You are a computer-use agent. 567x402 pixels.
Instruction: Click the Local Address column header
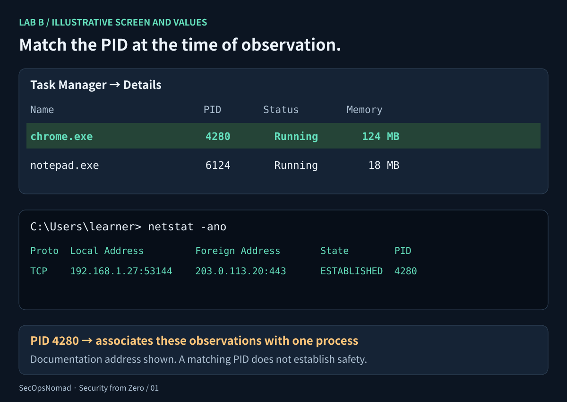click(x=107, y=251)
